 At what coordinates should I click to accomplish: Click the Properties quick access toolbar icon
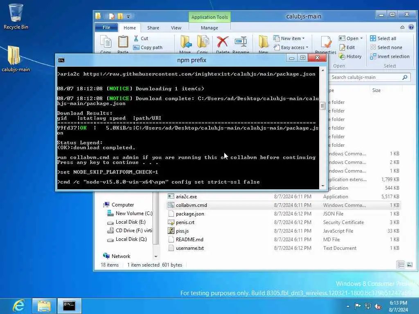[x=111, y=16]
